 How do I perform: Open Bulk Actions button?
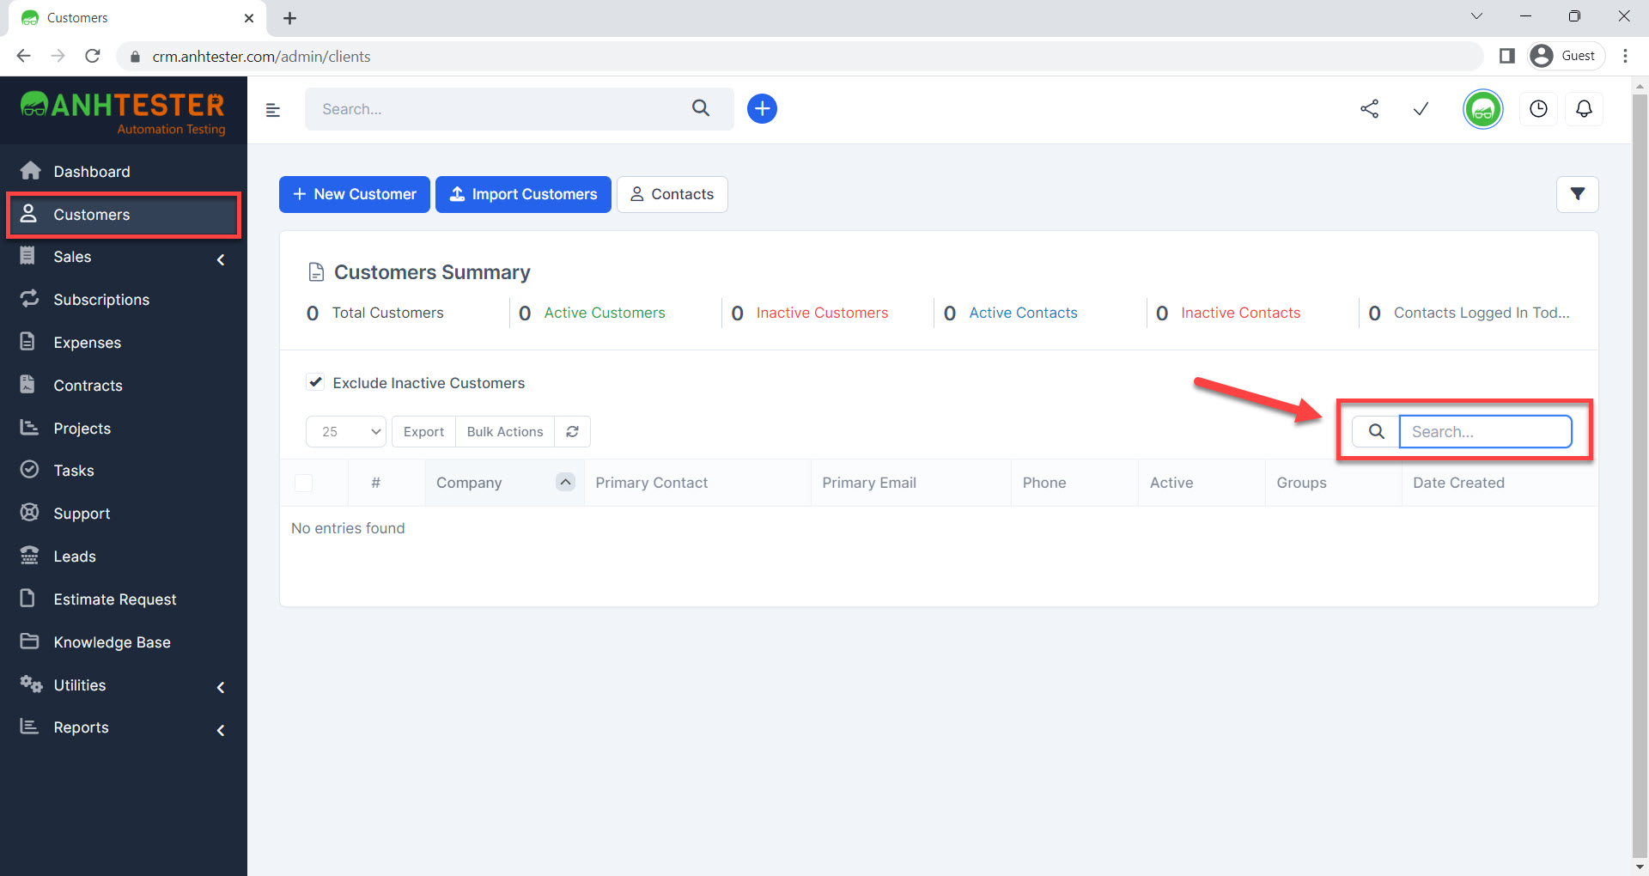505,432
